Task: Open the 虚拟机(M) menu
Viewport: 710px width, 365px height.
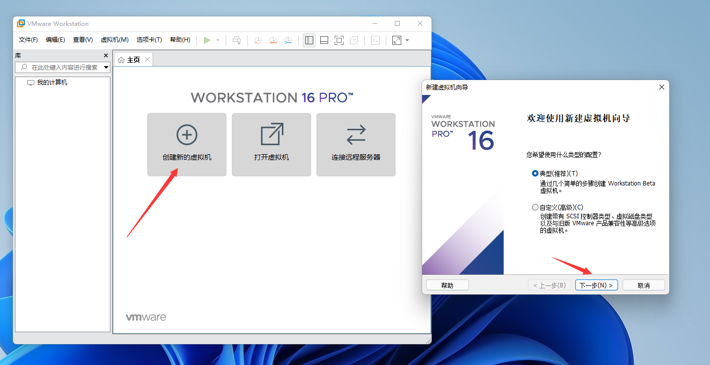Action: [114, 40]
